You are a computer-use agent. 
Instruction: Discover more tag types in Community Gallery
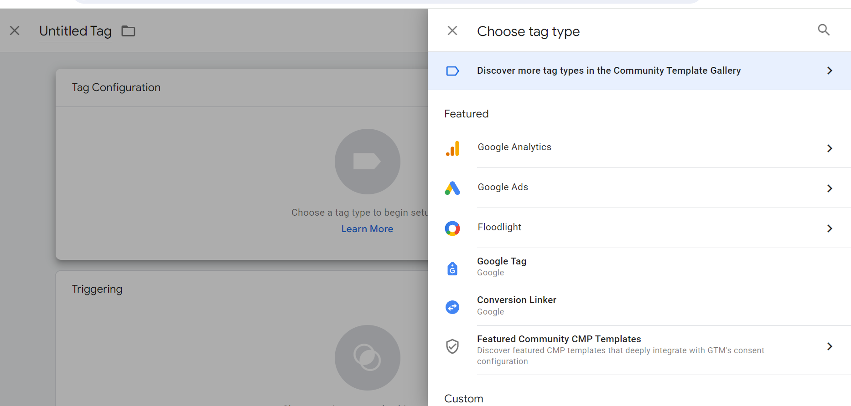608,71
